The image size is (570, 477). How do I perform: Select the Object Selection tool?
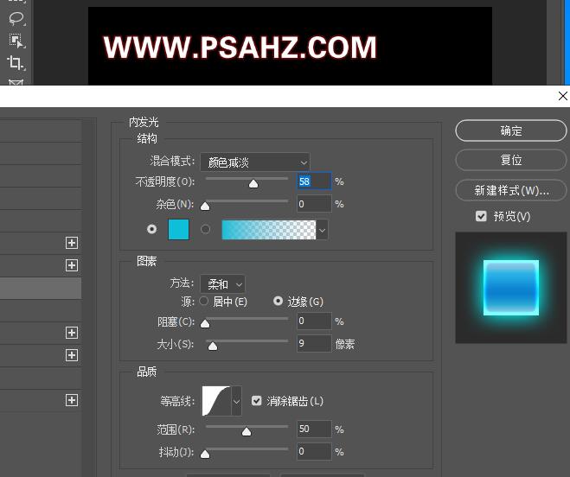click(16, 41)
